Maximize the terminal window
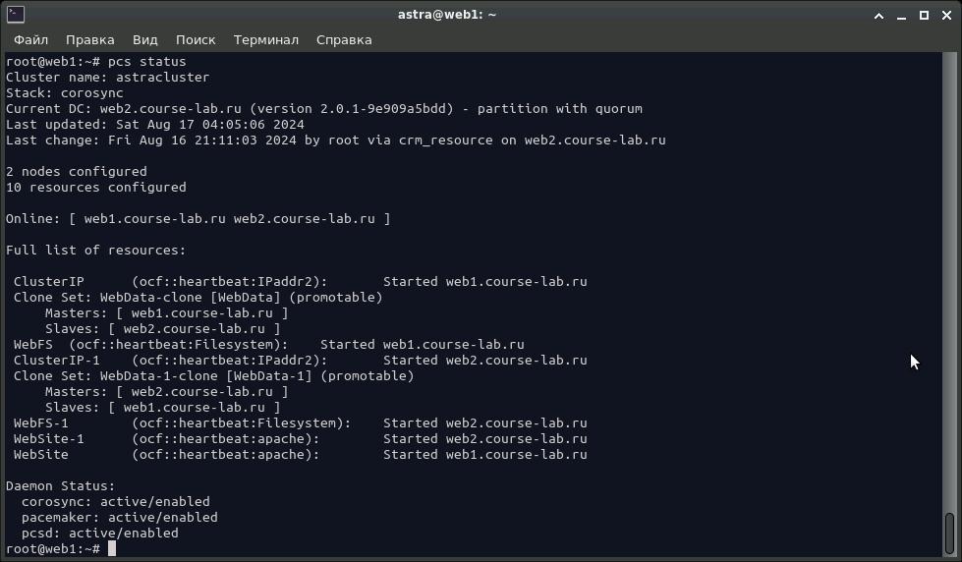Viewport: 962px width, 562px height. click(x=924, y=15)
